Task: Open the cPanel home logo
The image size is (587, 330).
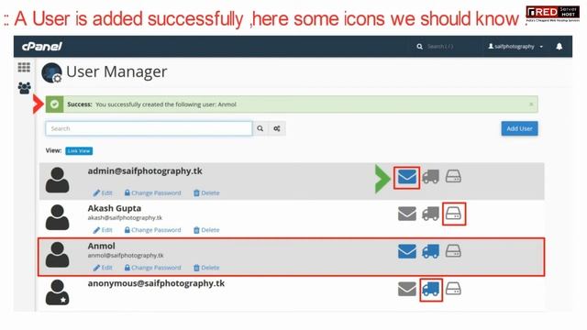Action: 42,47
